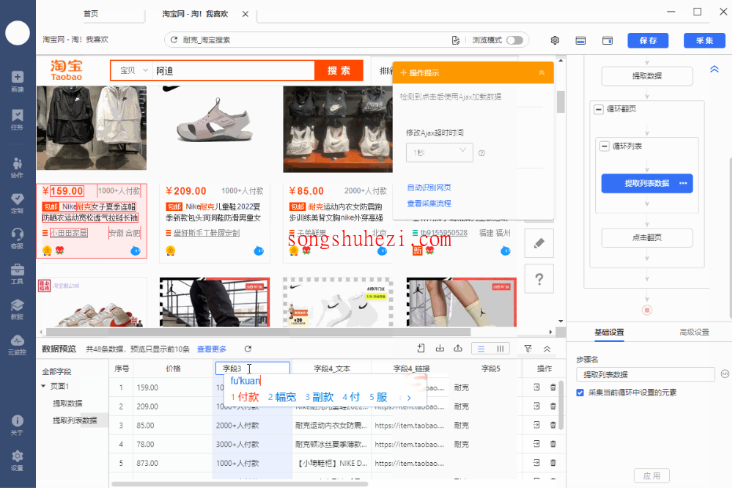Viewport: 738px width, 490px height.
Task: Toggle the bottom data panel layout icon
Action: (x=580, y=40)
